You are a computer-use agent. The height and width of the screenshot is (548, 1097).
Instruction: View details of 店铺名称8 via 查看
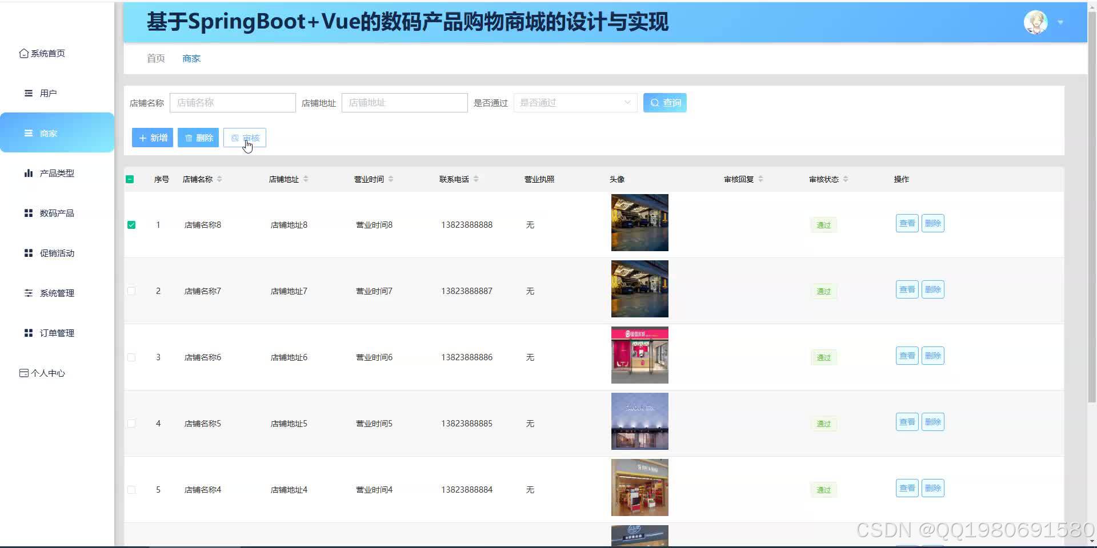(x=907, y=223)
